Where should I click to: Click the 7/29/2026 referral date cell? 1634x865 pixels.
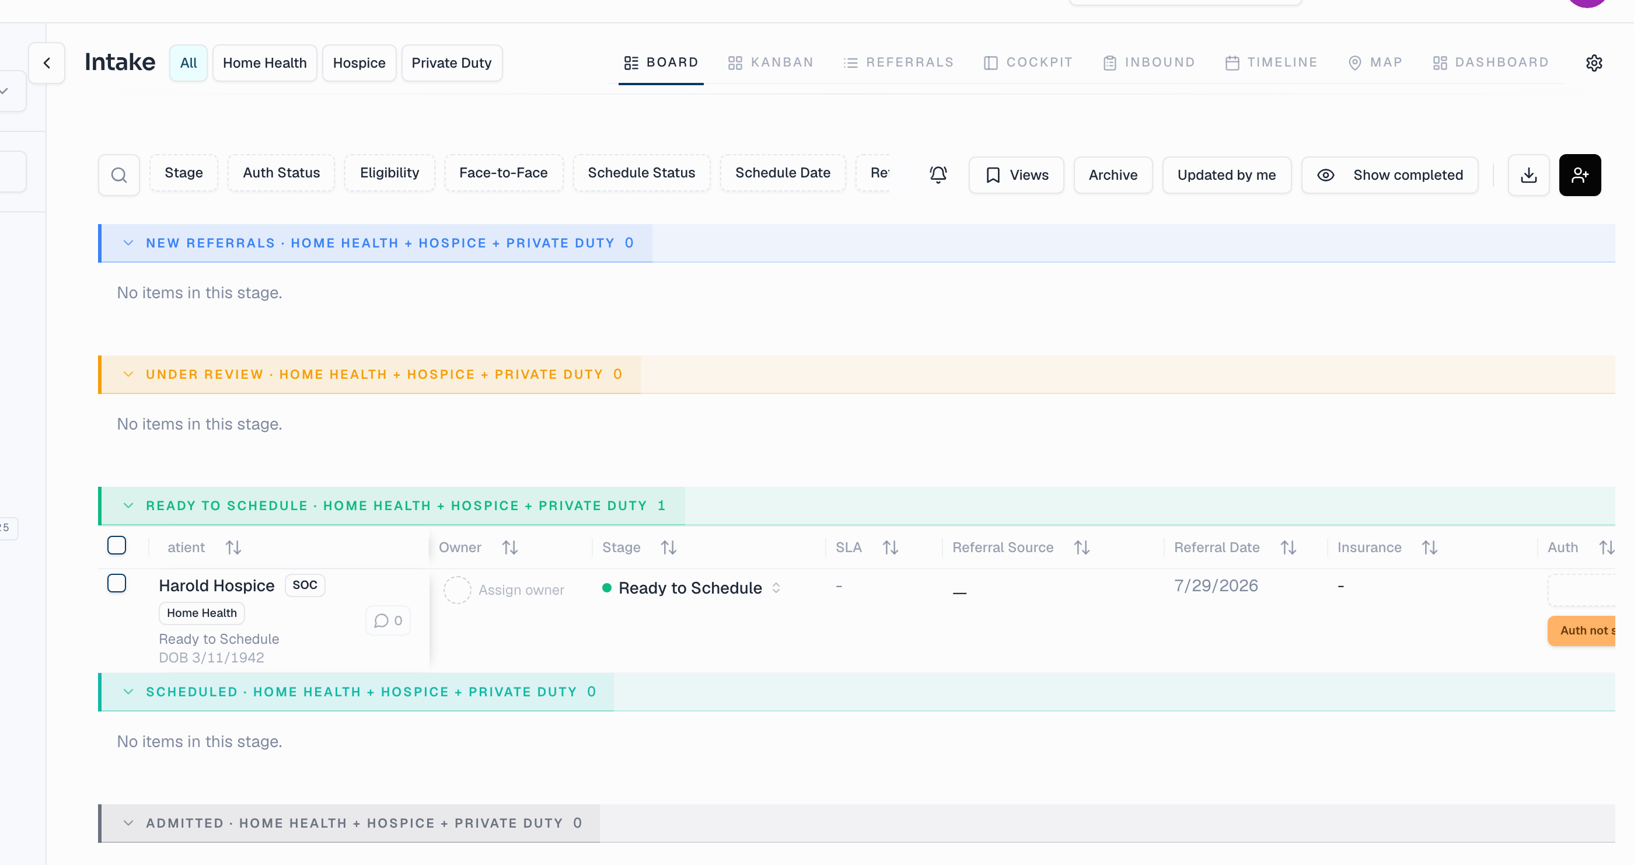click(x=1216, y=585)
